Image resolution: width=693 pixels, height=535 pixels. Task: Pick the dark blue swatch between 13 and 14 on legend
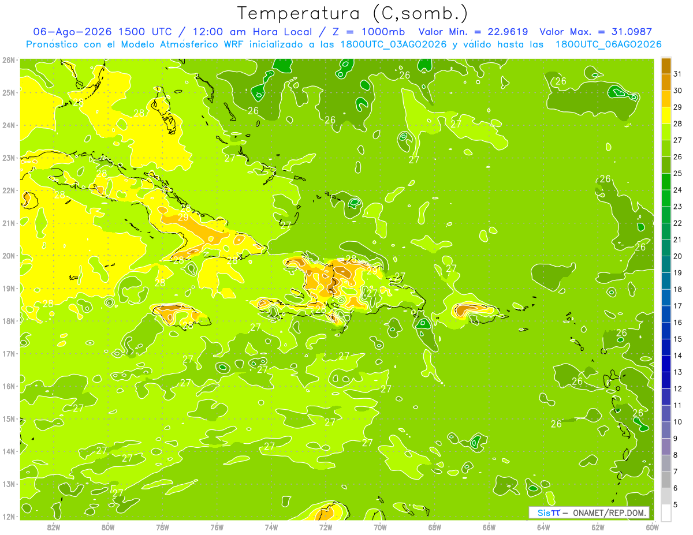tap(666, 364)
